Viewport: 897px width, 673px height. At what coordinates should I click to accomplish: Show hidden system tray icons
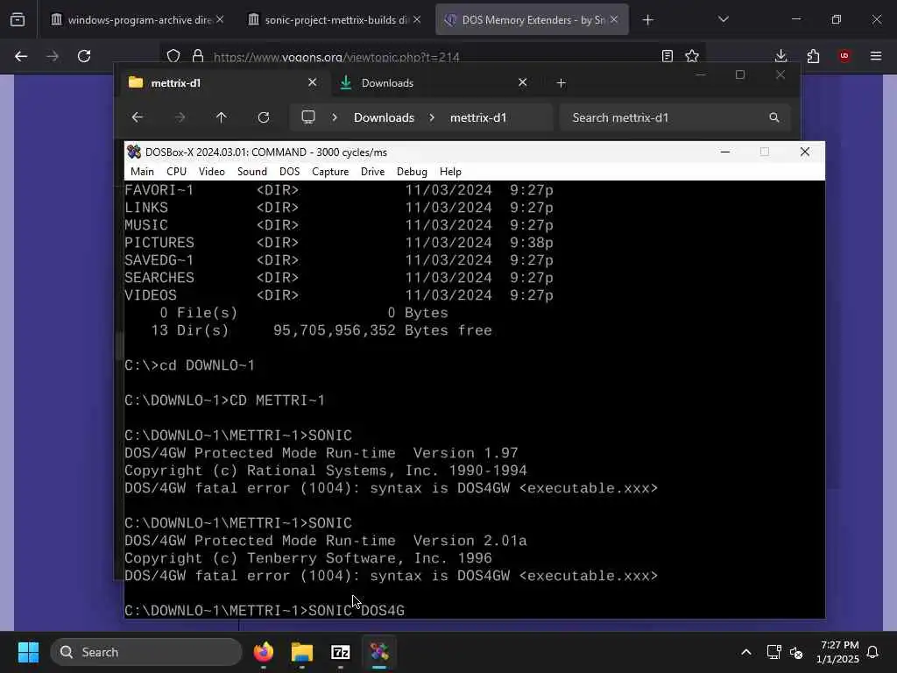[x=746, y=652]
